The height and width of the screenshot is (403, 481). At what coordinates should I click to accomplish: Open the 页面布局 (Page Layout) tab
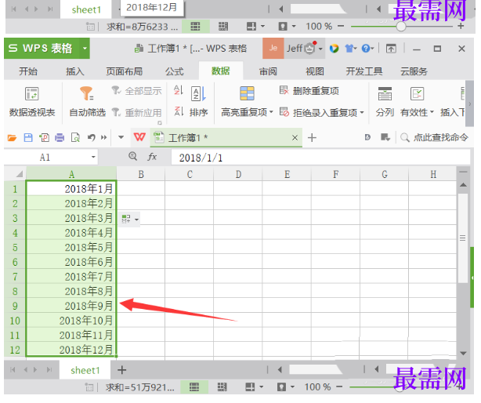pyautogui.click(x=125, y=71)
